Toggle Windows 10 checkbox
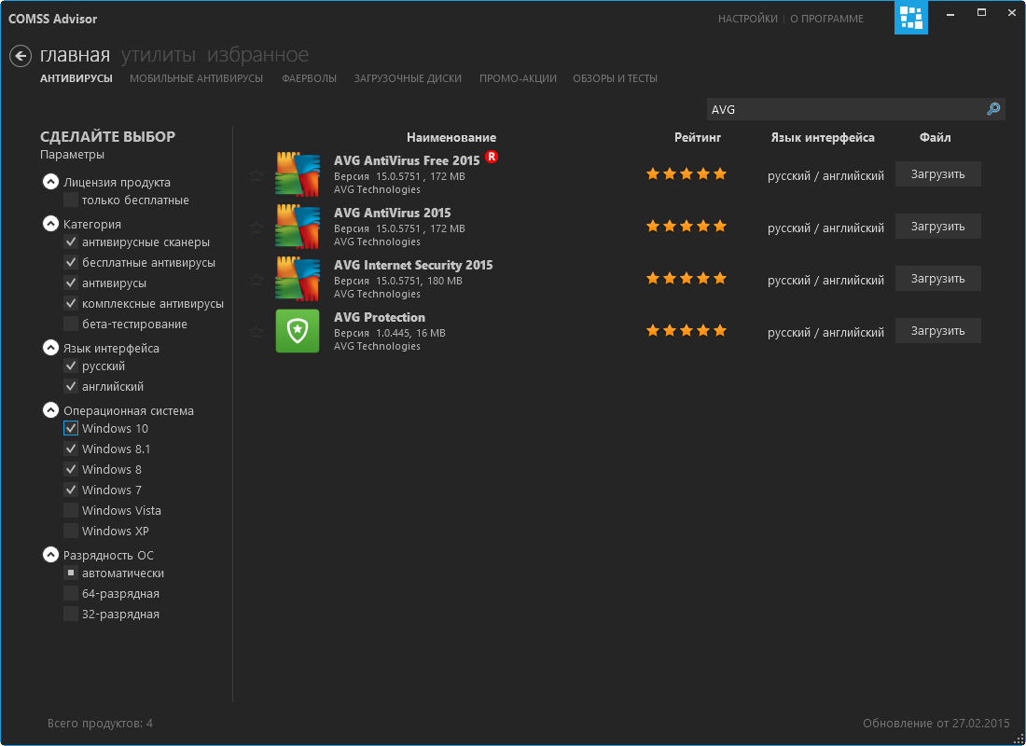 [x=71, y=428]
